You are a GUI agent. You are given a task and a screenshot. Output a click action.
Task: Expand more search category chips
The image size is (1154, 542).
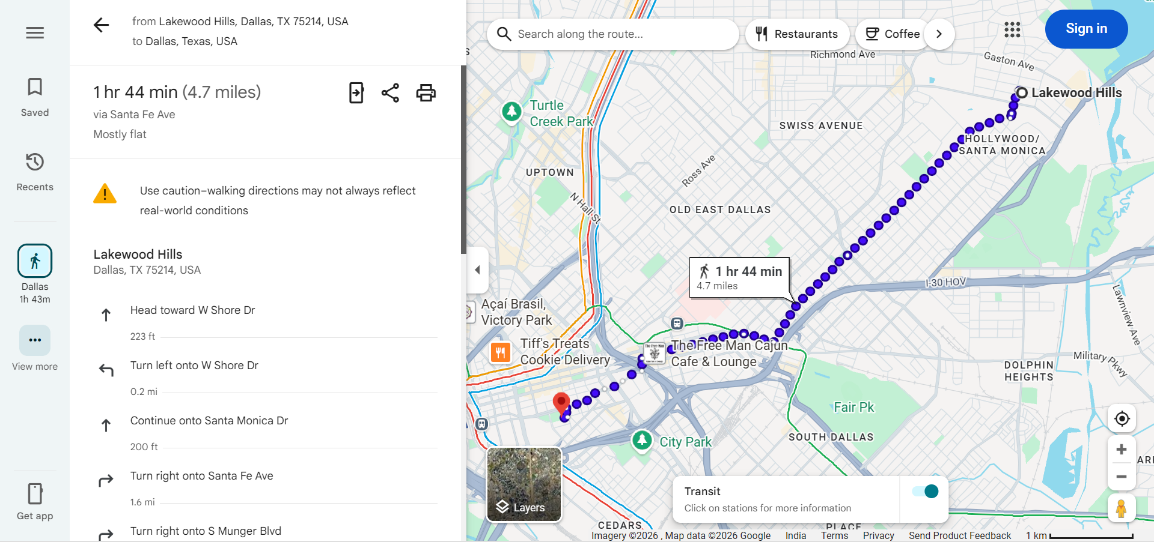939,34
